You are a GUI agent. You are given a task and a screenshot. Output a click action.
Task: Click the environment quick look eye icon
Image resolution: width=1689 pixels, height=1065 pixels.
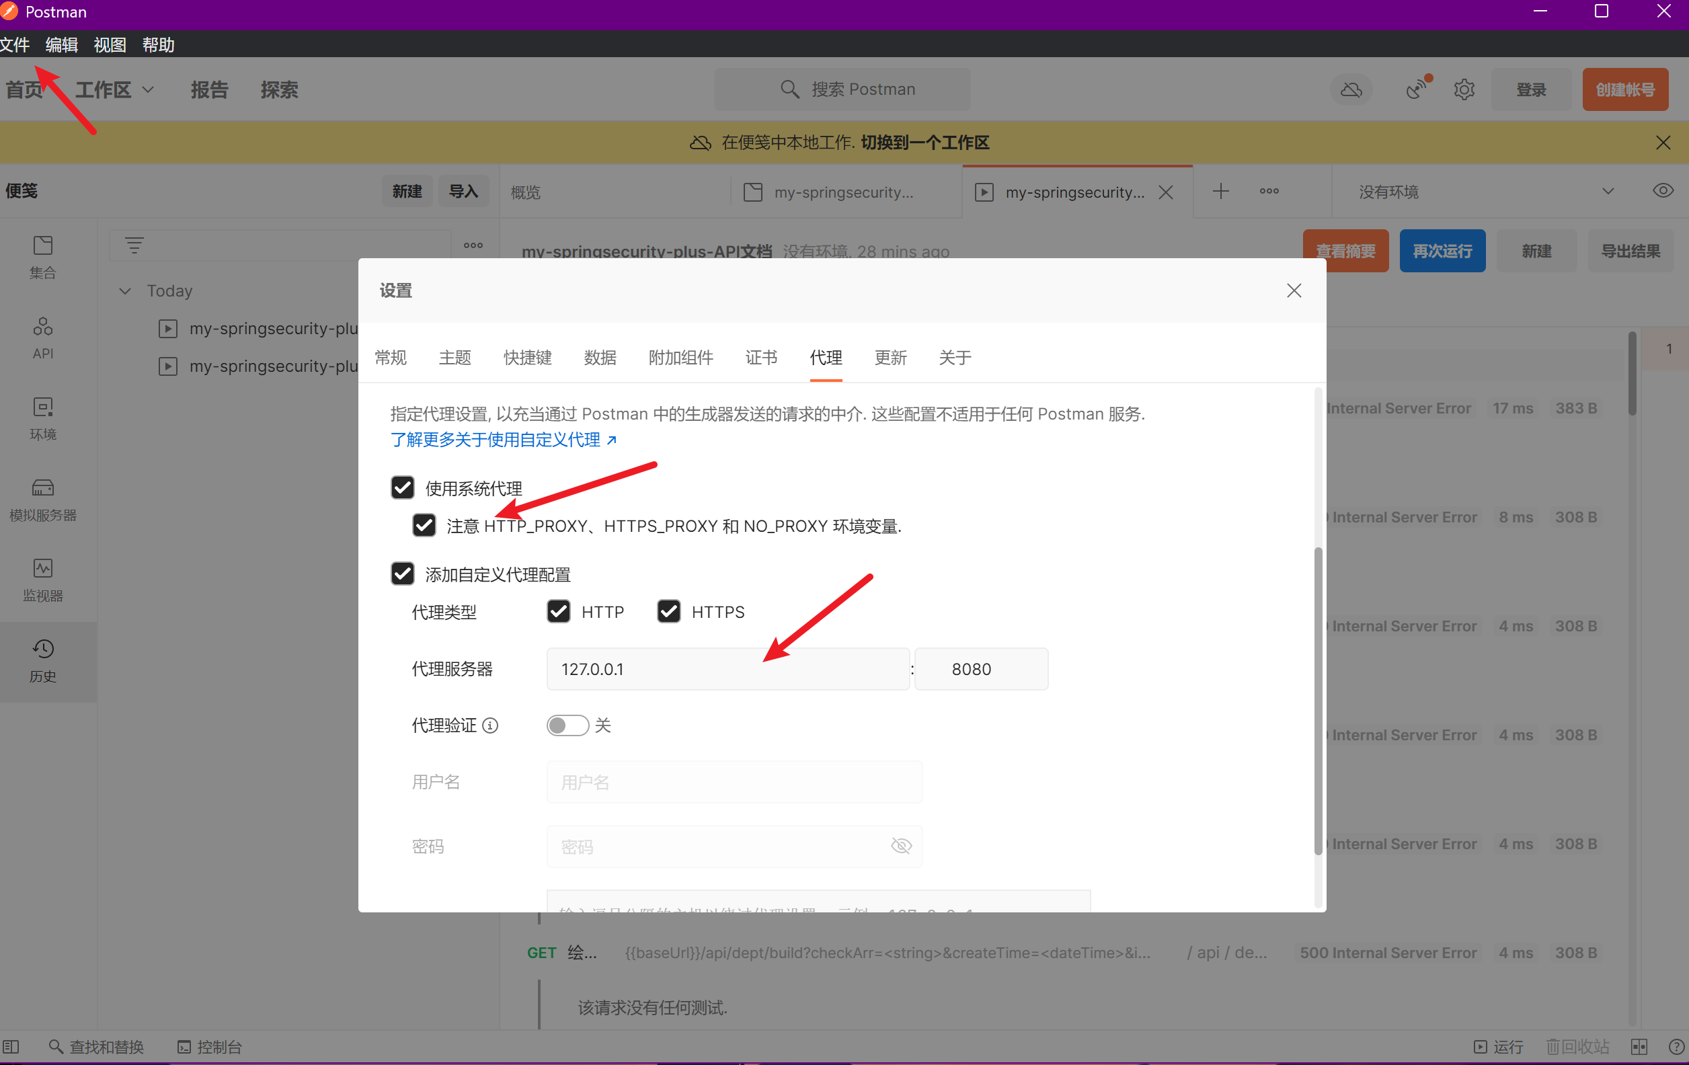click(x=1662, y=192)
